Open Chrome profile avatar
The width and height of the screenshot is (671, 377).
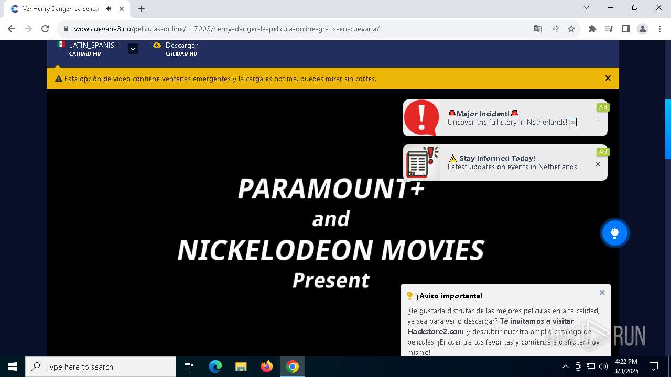(643, 29)
